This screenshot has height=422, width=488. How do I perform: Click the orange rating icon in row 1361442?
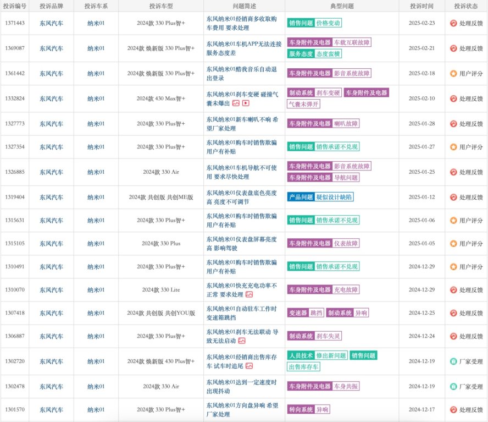(x=453, y=74)
